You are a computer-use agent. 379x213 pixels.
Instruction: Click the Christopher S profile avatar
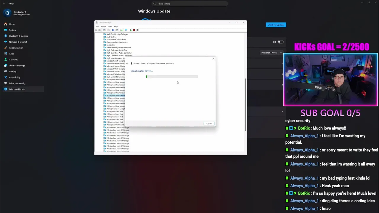click(x=7, y=13)
